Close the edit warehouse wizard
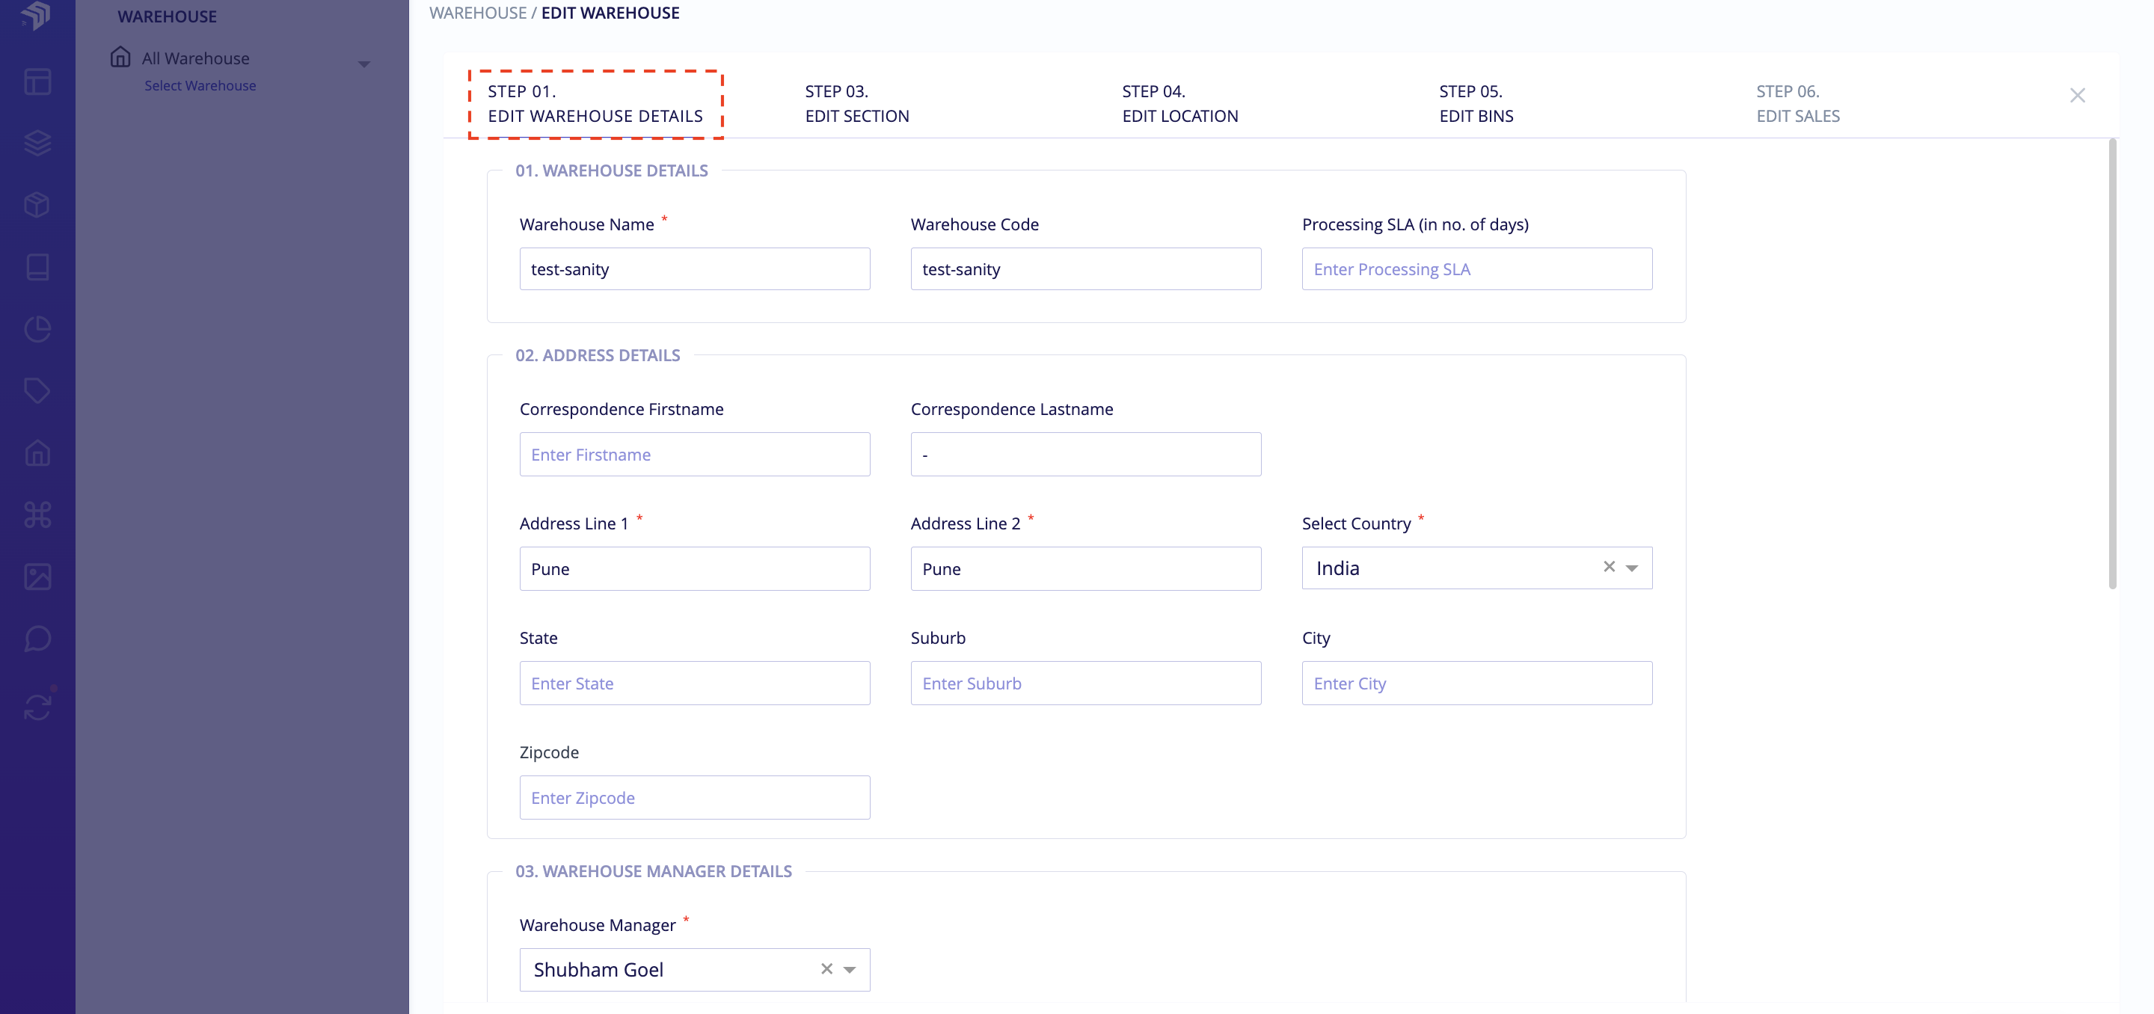 click(x=2077, y=95)
